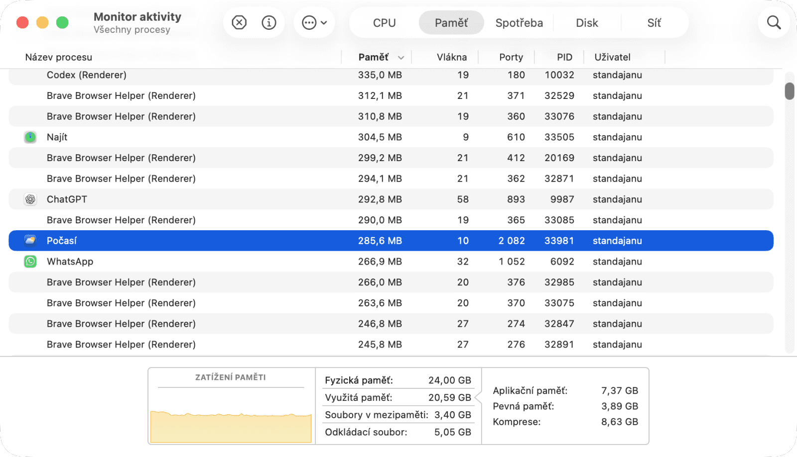The width and height of the screenshot is (797, 457).
Task: Click the ZATÍŽENÍ PAMĚTI graph label
Action: coord(231,377)
